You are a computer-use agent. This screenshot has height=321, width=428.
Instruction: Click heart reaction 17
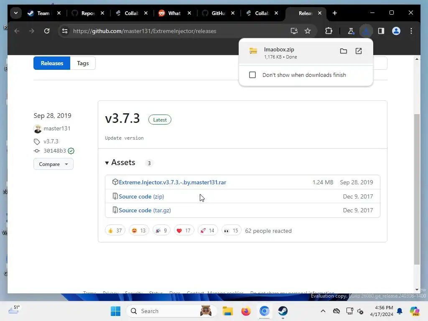(x=184, y=231)
